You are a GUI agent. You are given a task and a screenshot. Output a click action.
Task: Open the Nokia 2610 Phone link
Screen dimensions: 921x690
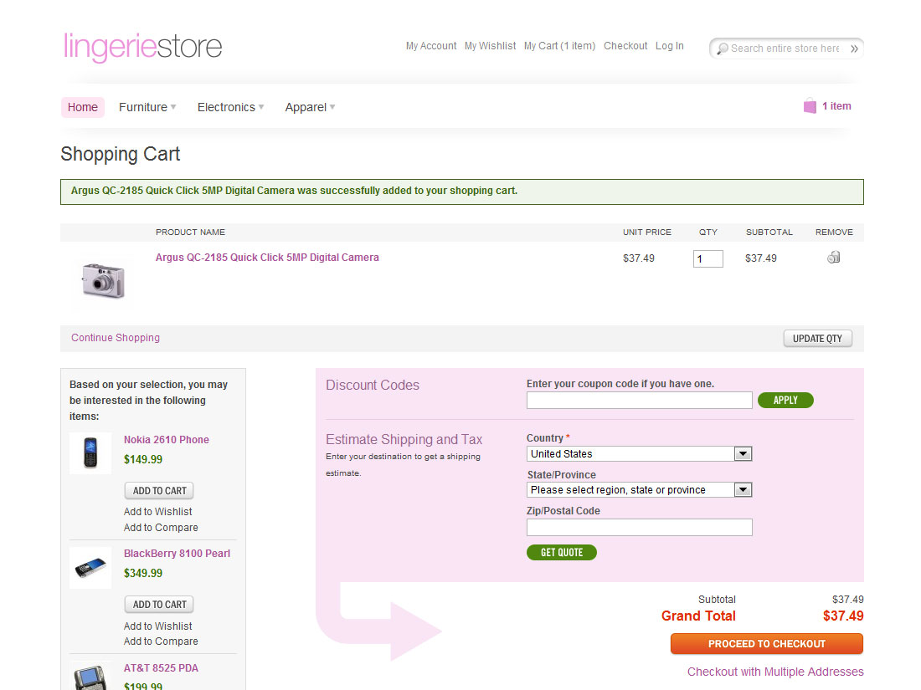click(x=167, y=440)
